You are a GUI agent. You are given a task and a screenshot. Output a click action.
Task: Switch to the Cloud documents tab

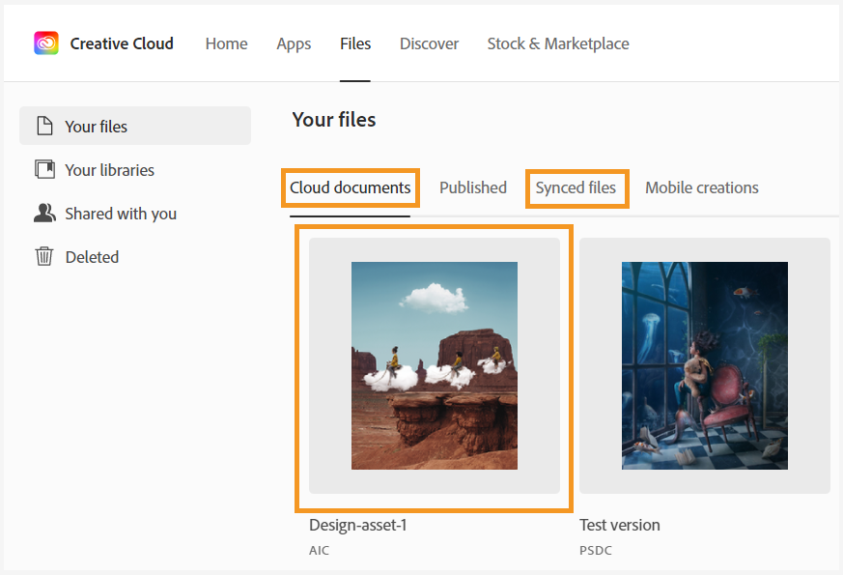pyautogui.click(x=350, y=187)
